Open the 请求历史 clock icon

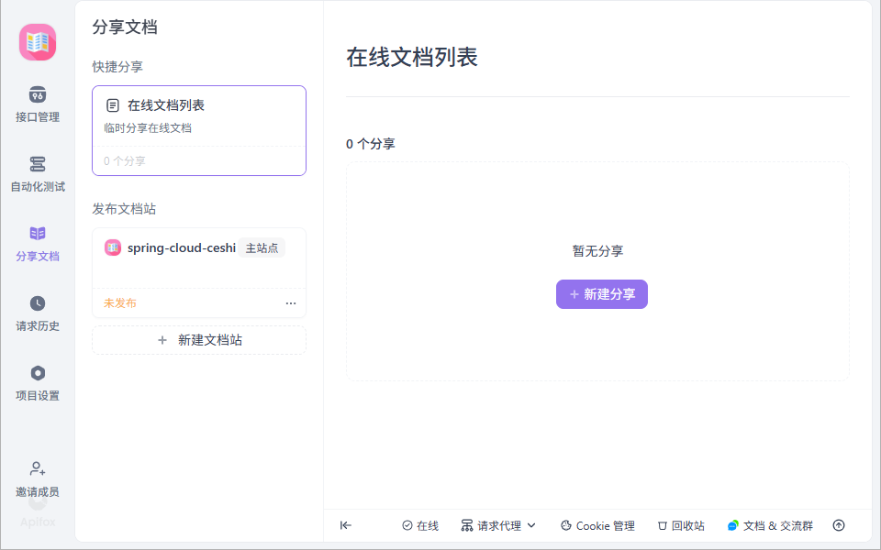38,303
